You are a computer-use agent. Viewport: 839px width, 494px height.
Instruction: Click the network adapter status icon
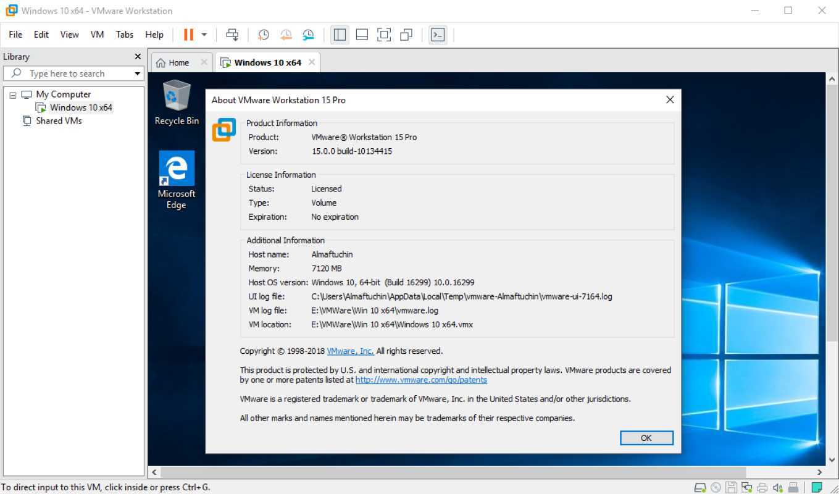tap(746, 487)
